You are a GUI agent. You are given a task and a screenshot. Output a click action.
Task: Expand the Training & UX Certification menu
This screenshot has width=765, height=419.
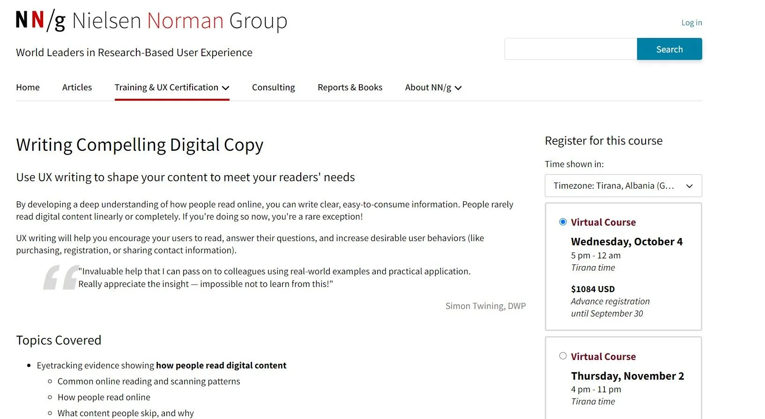(166, 88)
